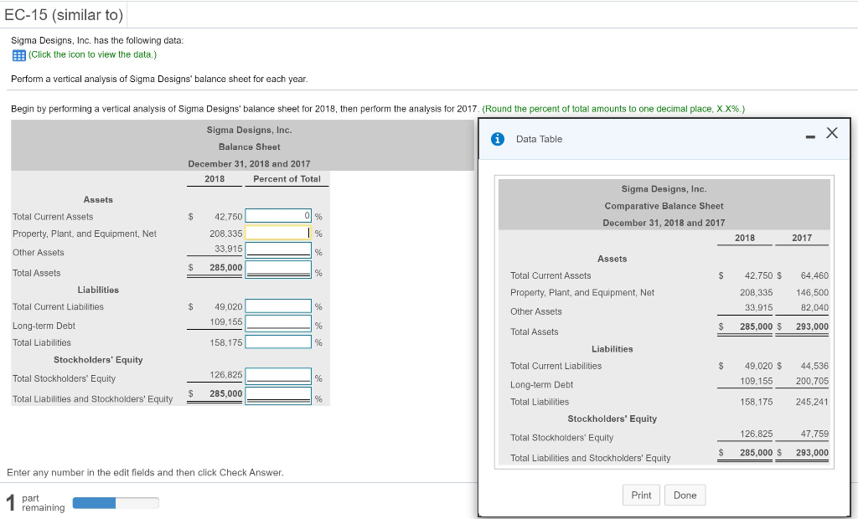Close the Data Table popup
Viewport: 858px width, 519px height.
point(832,133)
